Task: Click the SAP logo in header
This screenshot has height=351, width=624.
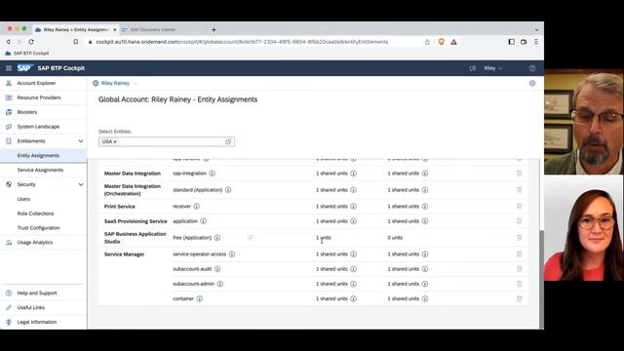Action: click(25, 68)
